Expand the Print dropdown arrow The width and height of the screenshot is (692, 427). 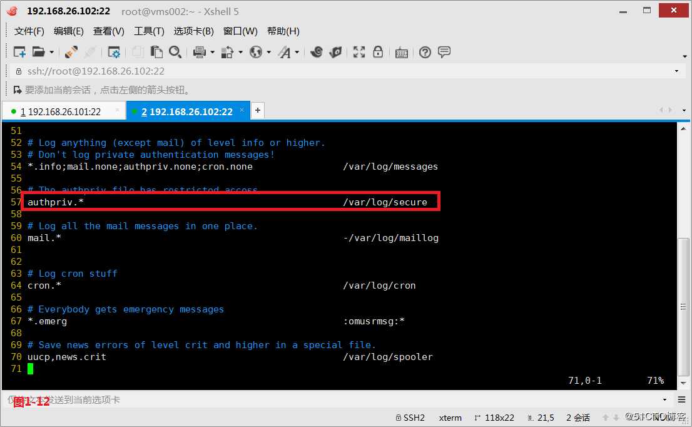click(212, 53)
